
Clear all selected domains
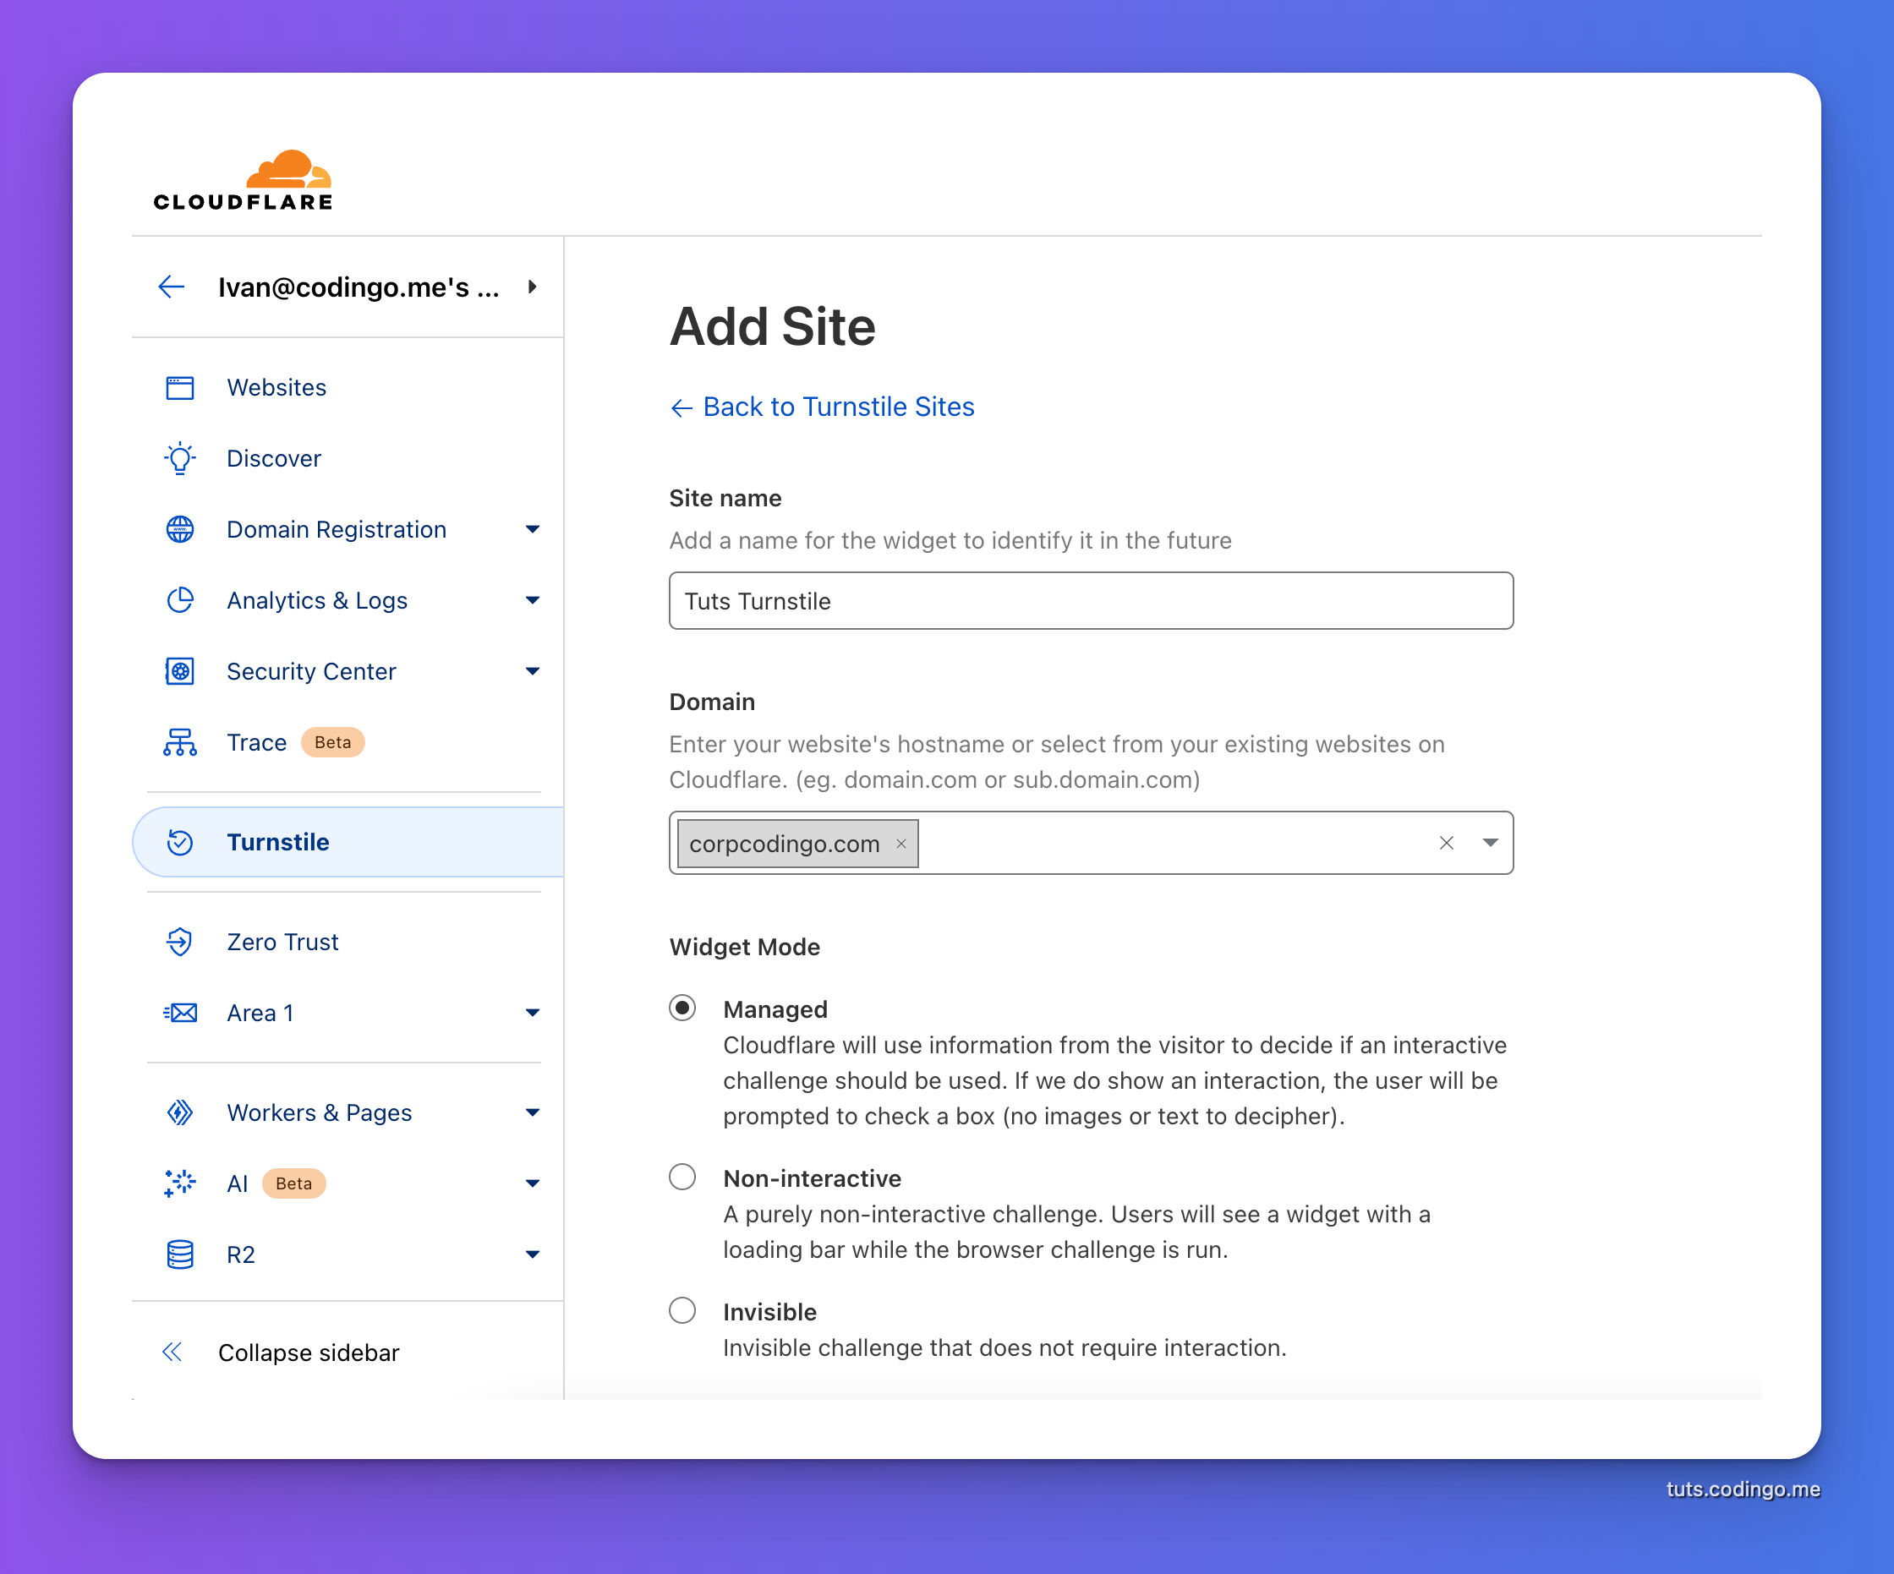click(1447, 843)
